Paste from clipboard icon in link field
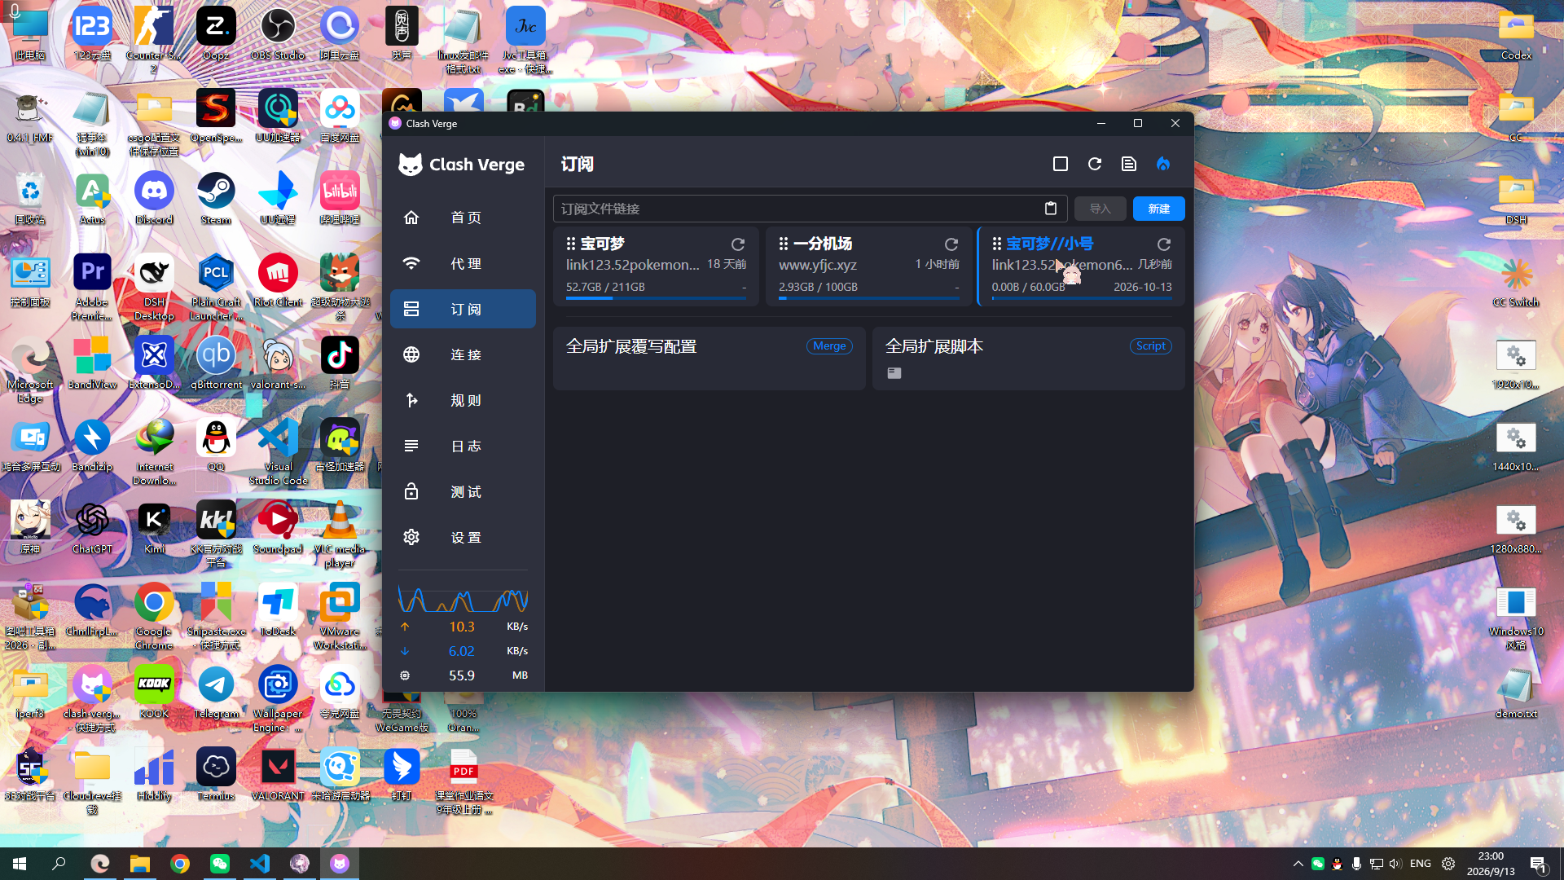The height and width of the screenshot is (880, 1564). coord(1051,209)
